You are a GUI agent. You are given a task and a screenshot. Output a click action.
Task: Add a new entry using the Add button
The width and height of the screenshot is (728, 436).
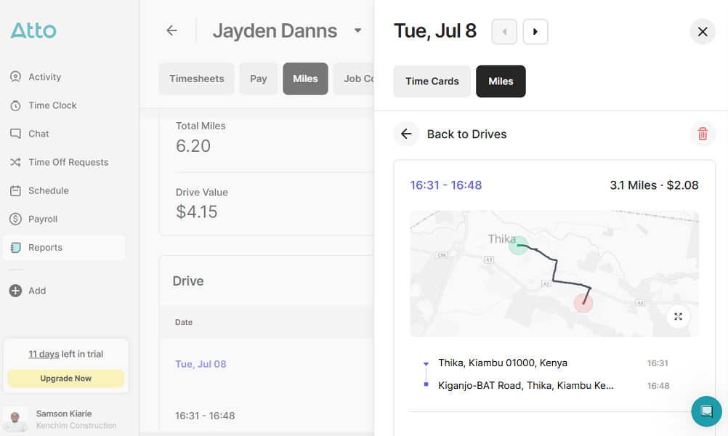(36, 291)
